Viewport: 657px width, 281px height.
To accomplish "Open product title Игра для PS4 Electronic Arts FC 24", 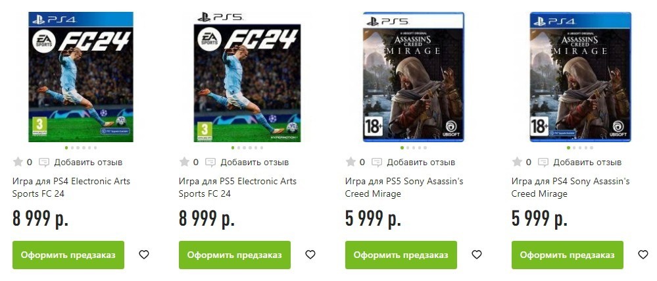I will 71,188.
